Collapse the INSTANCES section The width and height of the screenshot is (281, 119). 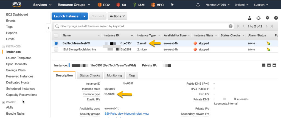click(x=3, y=47)
